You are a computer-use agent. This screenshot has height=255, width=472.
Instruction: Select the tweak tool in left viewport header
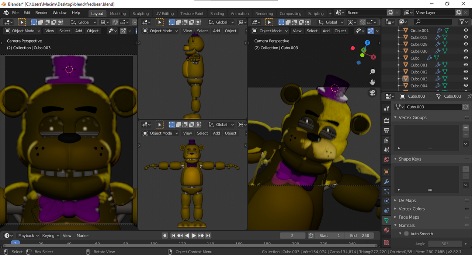click(22, 22)
